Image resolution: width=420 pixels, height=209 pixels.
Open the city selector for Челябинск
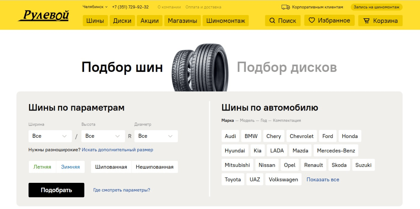pos(94,7)
